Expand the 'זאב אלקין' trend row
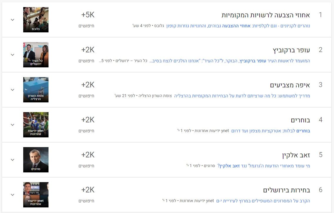The width and height of the screenshot is (334, 213). (x=12, y=159)
